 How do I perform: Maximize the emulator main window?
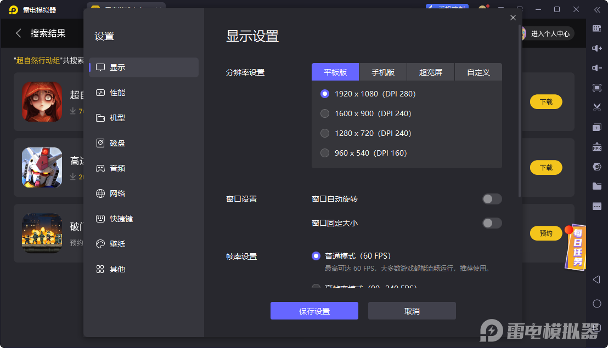coord(557,9)
